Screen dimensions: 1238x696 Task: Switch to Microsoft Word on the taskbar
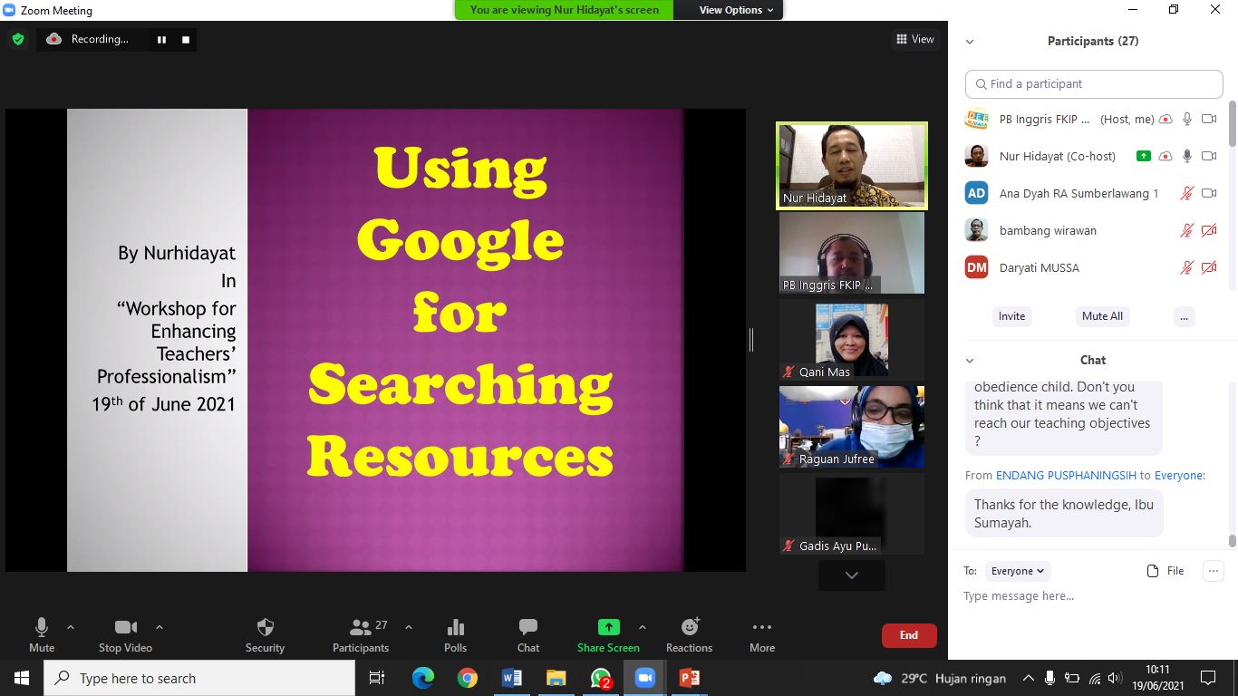coord(512,678)
